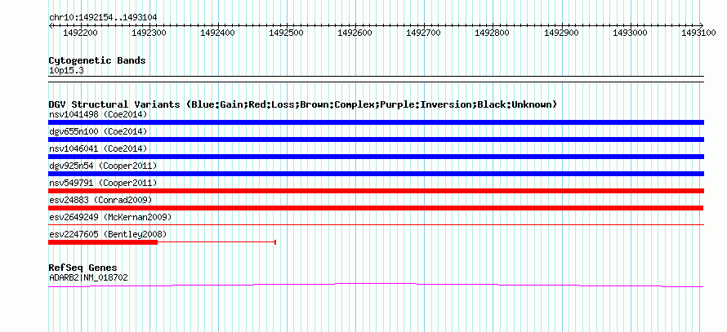Click the 10p15.3 band label

(x=66, y=71)
